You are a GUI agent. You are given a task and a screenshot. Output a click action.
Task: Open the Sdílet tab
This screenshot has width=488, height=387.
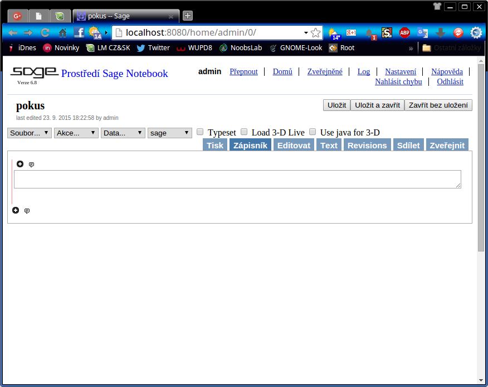tap(408, 145)
